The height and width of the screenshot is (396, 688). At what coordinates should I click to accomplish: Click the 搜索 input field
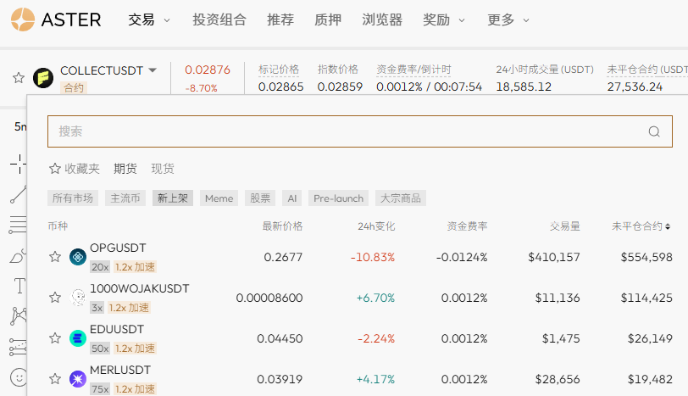click(360, 131)
